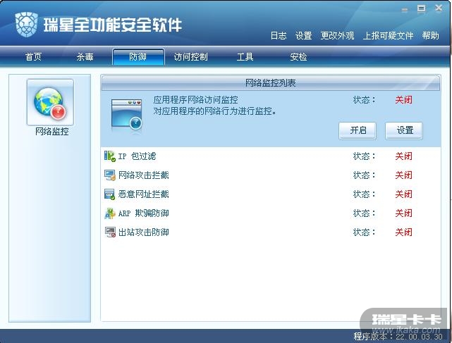Close the Rising security window

tap(439, 8)
